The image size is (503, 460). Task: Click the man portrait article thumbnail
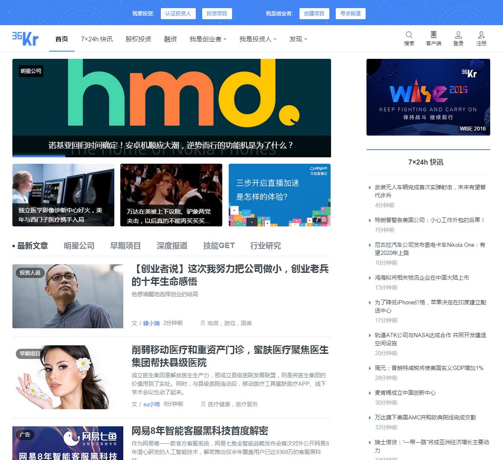tap(68, 296)
